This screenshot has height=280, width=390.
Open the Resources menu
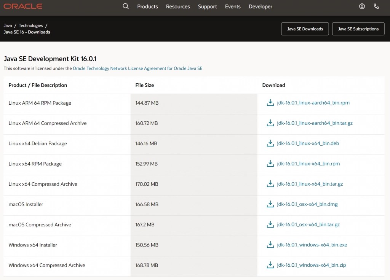pyautogui.click(x=178, y=6)
